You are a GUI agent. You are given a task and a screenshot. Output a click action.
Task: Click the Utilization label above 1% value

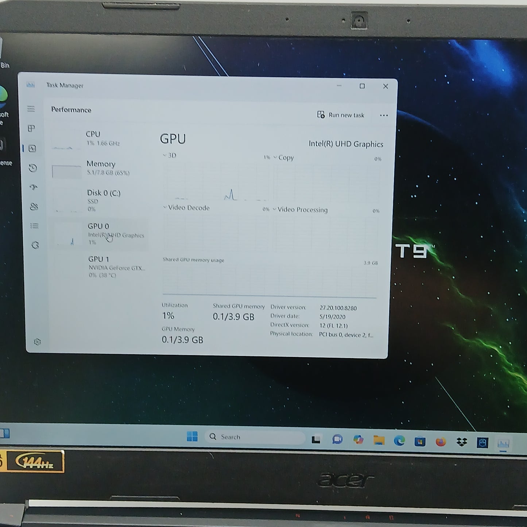[175, 305]
